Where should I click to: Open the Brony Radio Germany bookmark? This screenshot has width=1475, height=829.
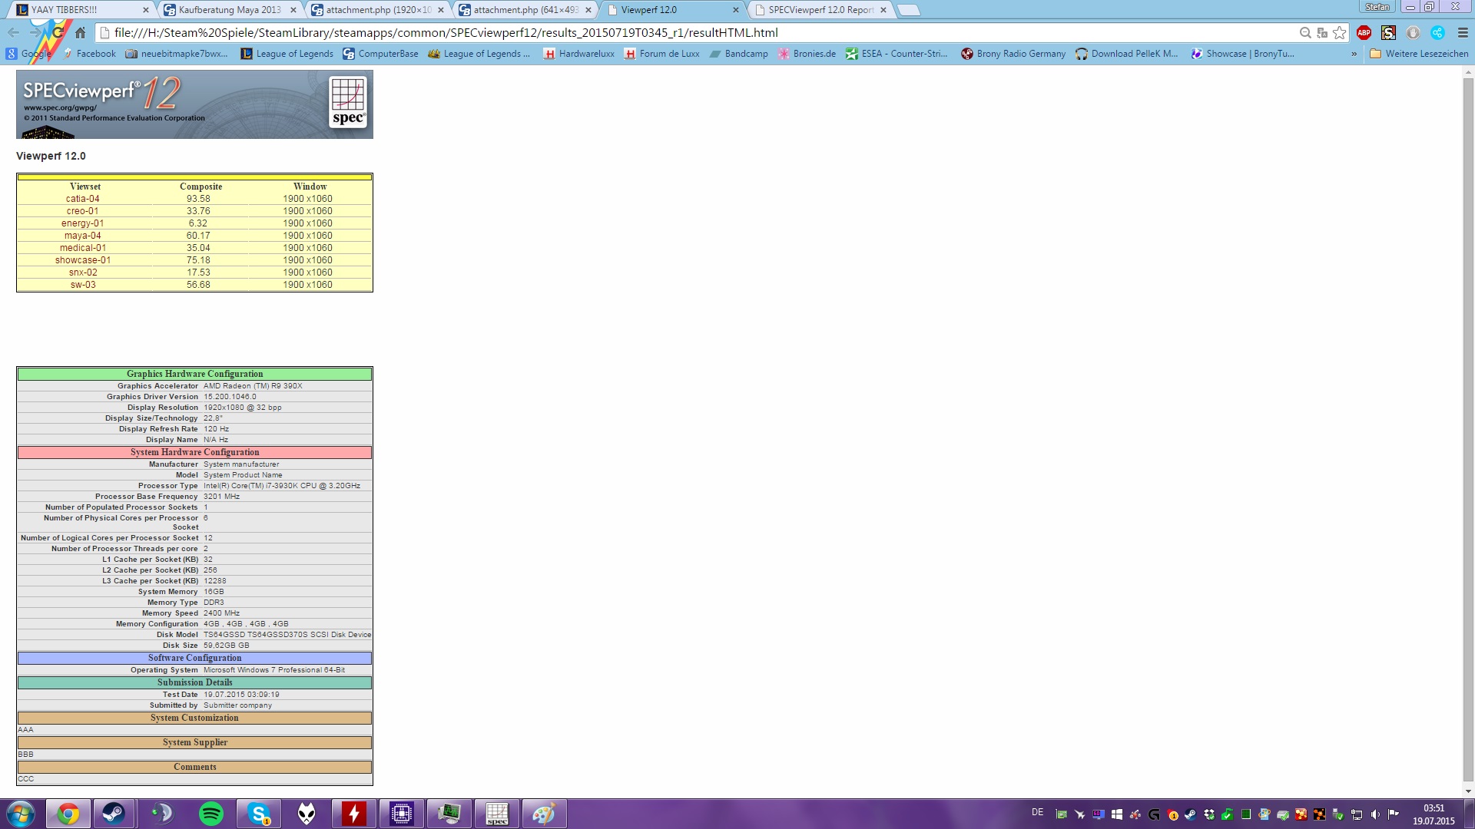[1013, 54]
